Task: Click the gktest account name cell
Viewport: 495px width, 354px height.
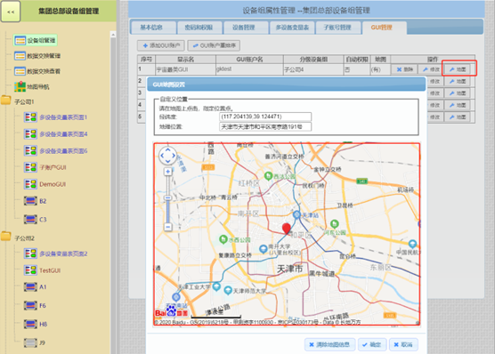Action: coord(249,69)
